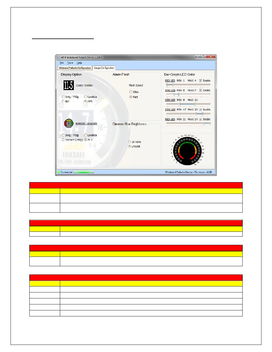Click the ORG LED MIN 17 range slider
The width and height of the screenshot is (272, 352).
pos(188,114)
